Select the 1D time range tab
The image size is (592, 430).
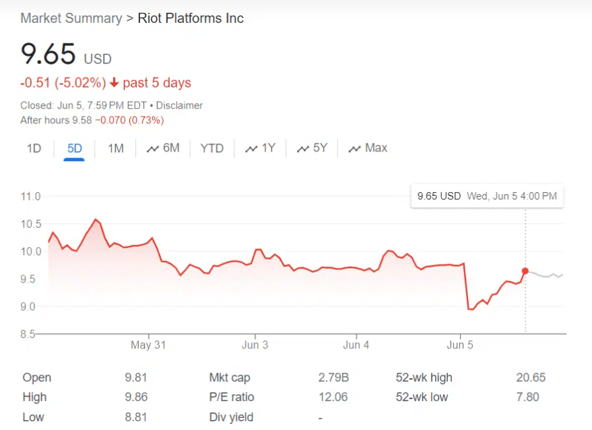click(34, 148)
